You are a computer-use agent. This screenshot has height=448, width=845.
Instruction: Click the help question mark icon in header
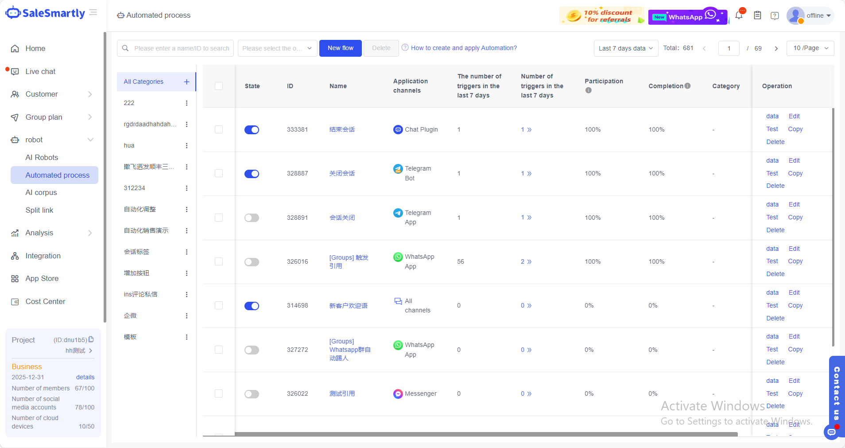775,16
